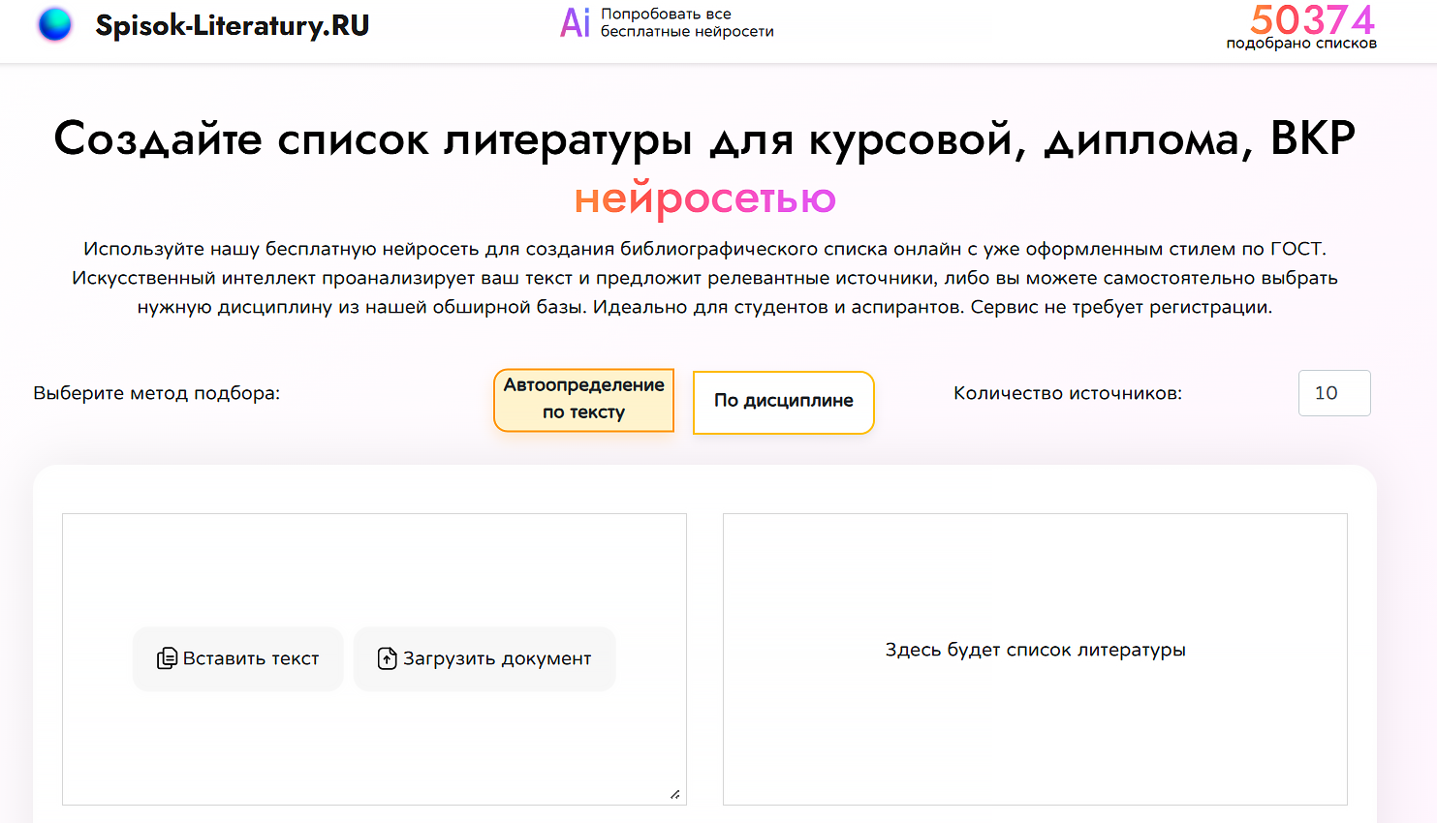Select the document upload icon near Загрузить документ
Image resolution: width=1437 pixels, height=823 pixels.
click(388, 657)
